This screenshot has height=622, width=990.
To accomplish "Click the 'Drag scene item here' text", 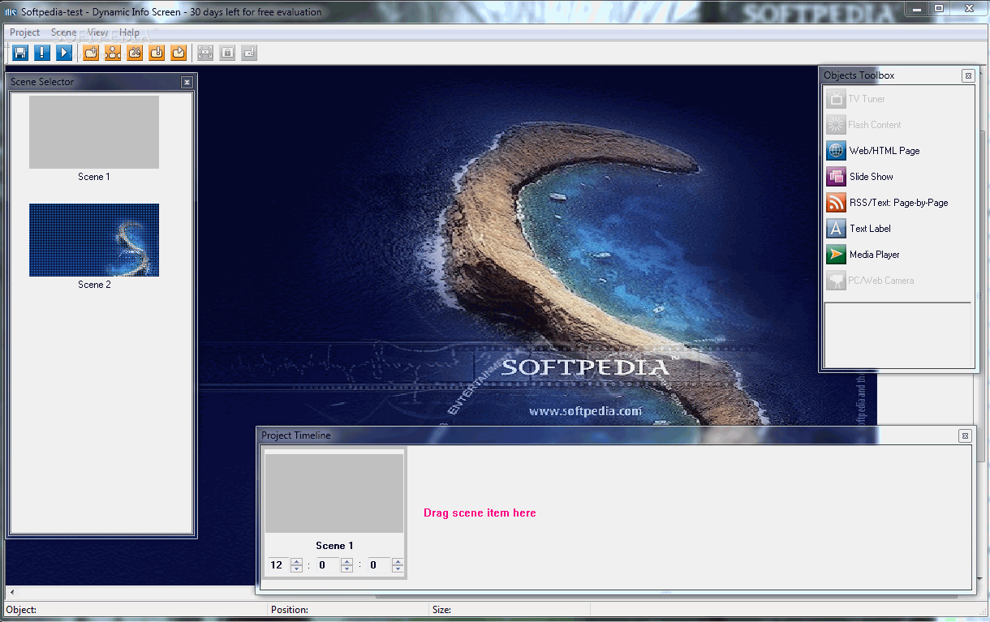I will tap(480, 513).
